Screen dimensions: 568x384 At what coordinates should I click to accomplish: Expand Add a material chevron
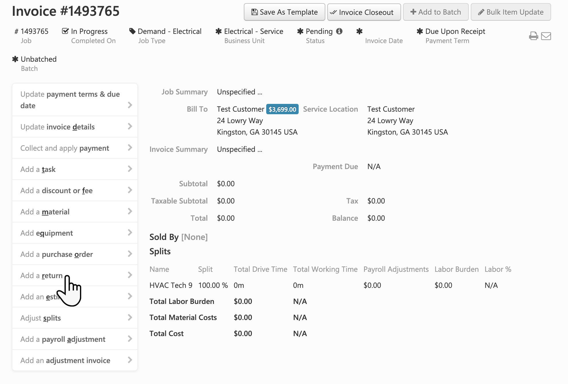coord(130,211)
